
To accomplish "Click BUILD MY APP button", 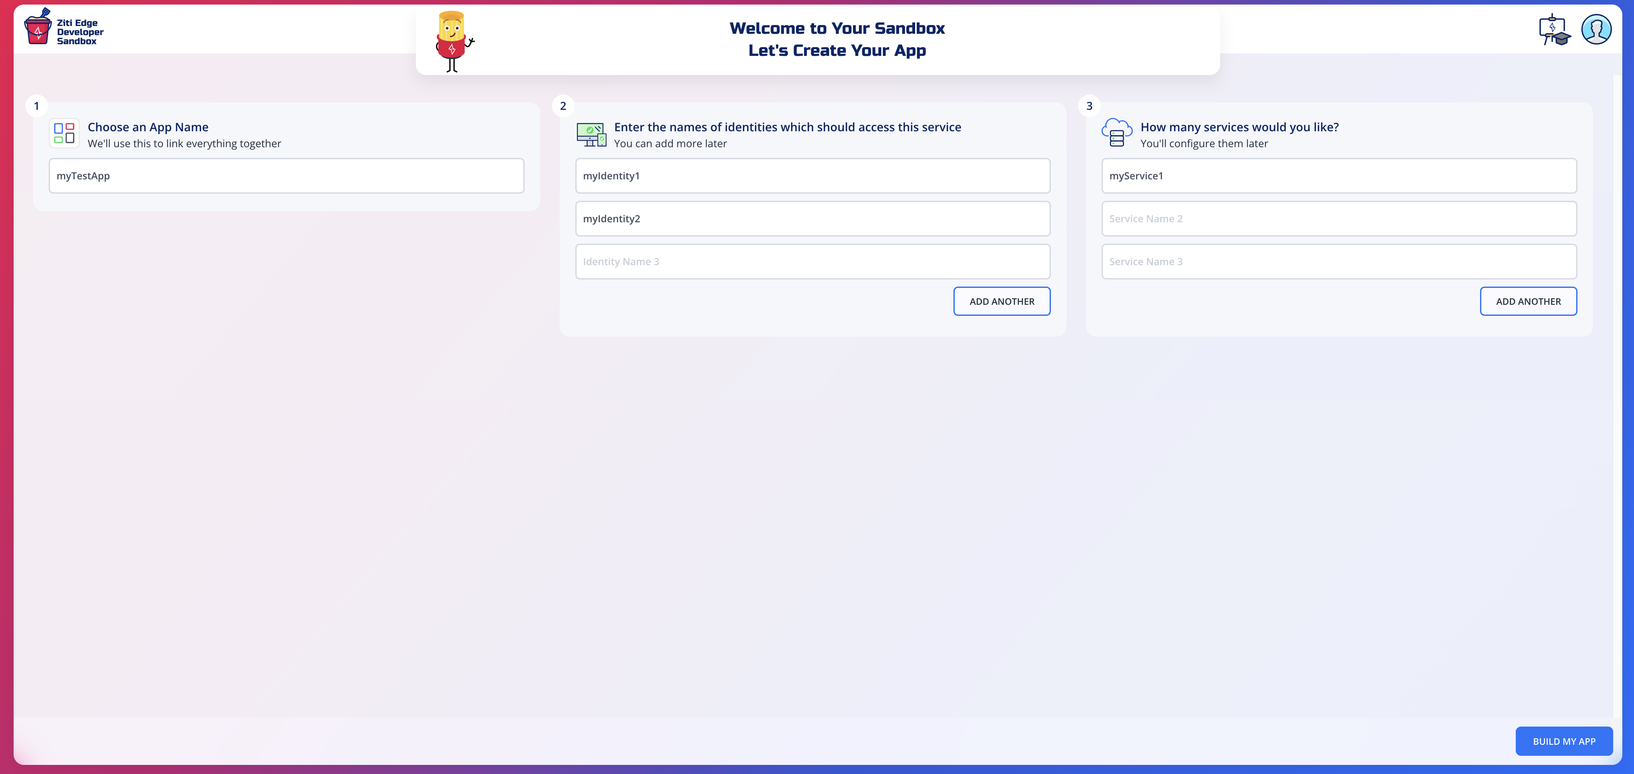I will tap(1564, 741).
